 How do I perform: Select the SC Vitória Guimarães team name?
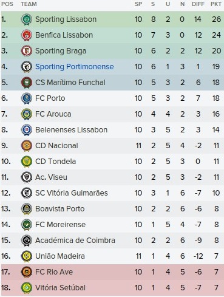(x=72, y=193)
